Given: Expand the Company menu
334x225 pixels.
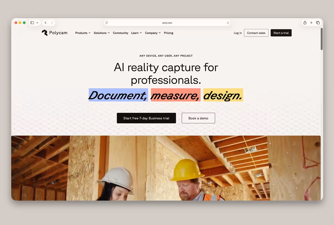Looking at the screenshot, I should 153,33.
